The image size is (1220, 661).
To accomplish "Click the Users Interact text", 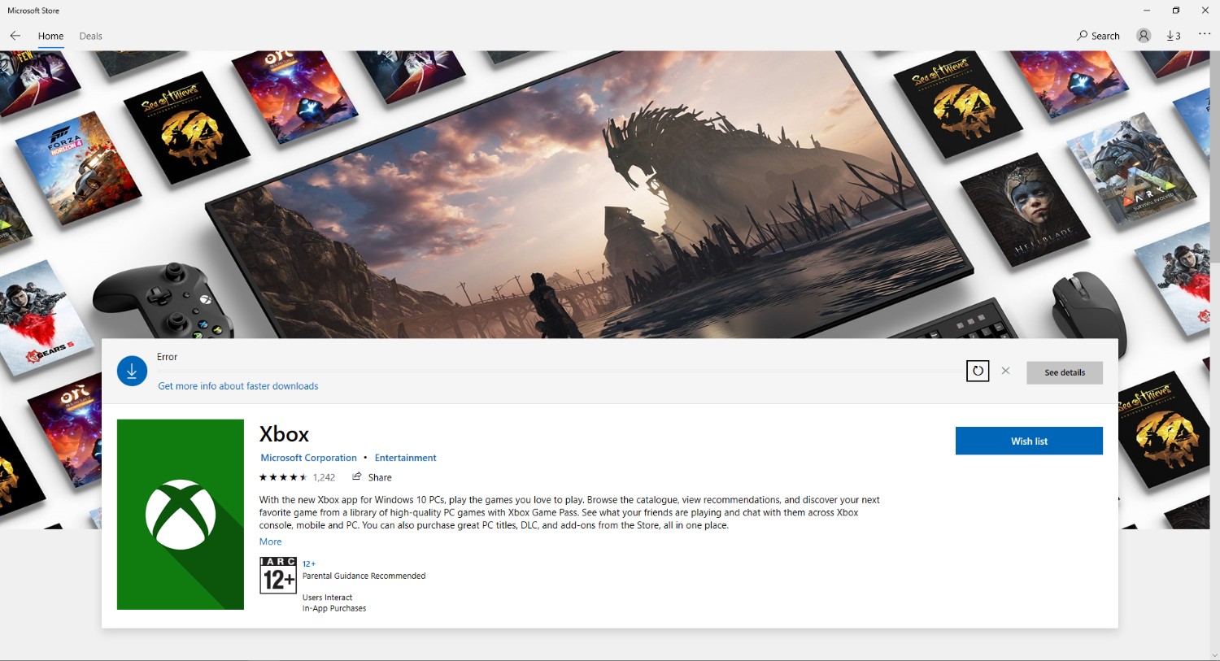I will pos(327,598).
